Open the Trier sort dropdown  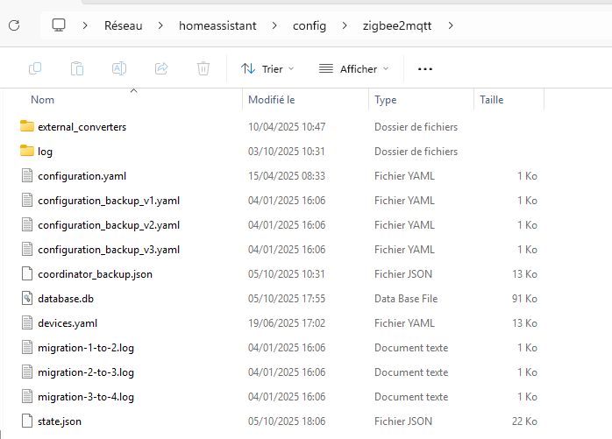(267, 68)
